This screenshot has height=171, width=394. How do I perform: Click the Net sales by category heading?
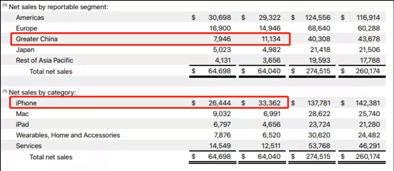click(x=42, y=92)
